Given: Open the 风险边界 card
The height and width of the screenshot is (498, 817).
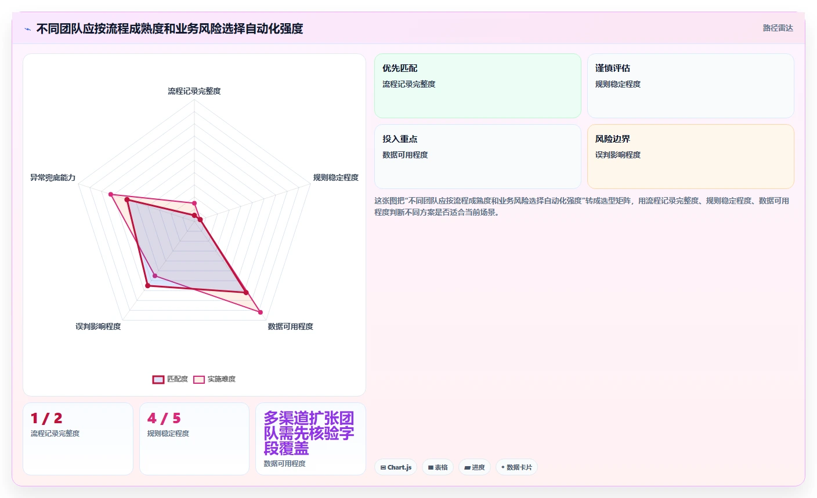Looking at the screenshot, I should (691, 157).
